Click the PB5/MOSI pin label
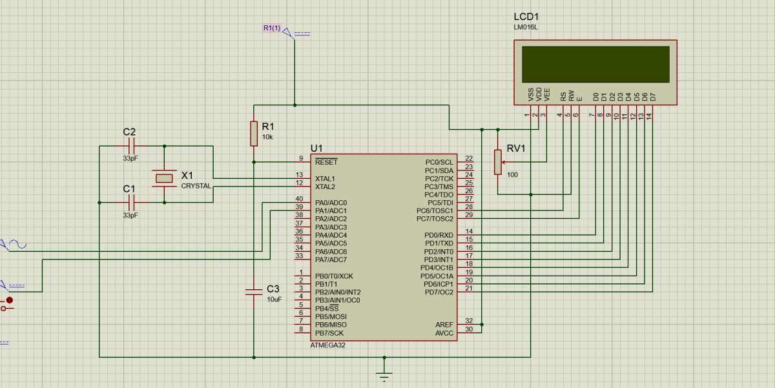The height and width of the screenshot is (388, 775). [331, 317]
